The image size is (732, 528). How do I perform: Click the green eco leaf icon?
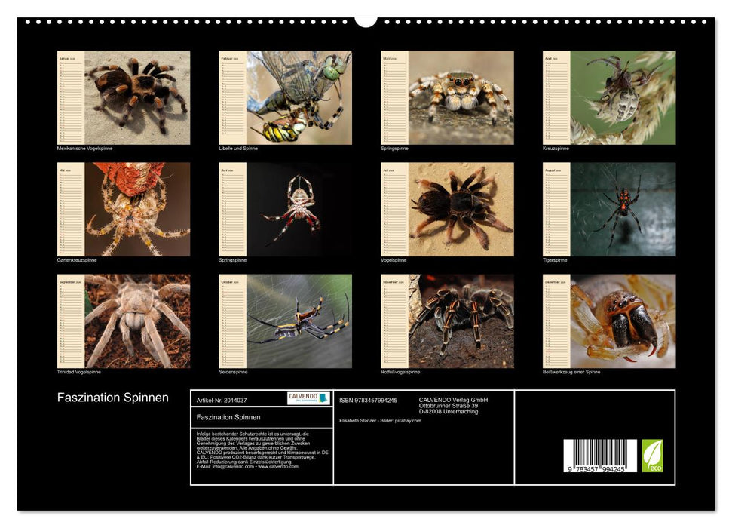[652, 456]
